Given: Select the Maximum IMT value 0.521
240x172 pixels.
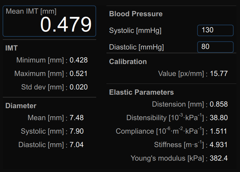Looking at the screenshot, I should pyautogui.click(x=78, y=74).
